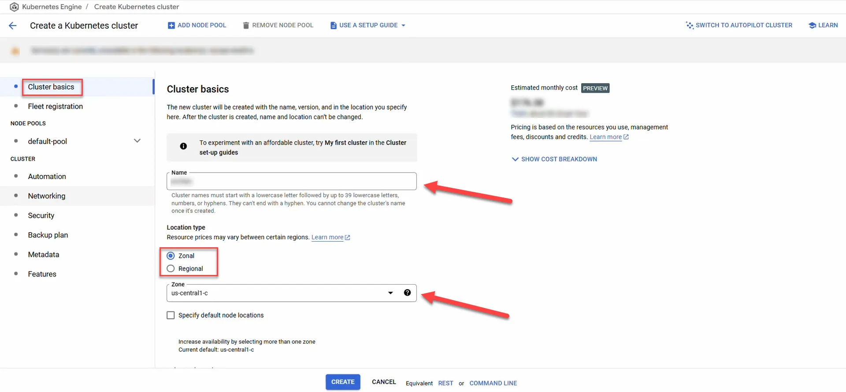
Task: Click external link icon beside Location type Learn more
Action: pyautogui.click(x=348, y=237)
